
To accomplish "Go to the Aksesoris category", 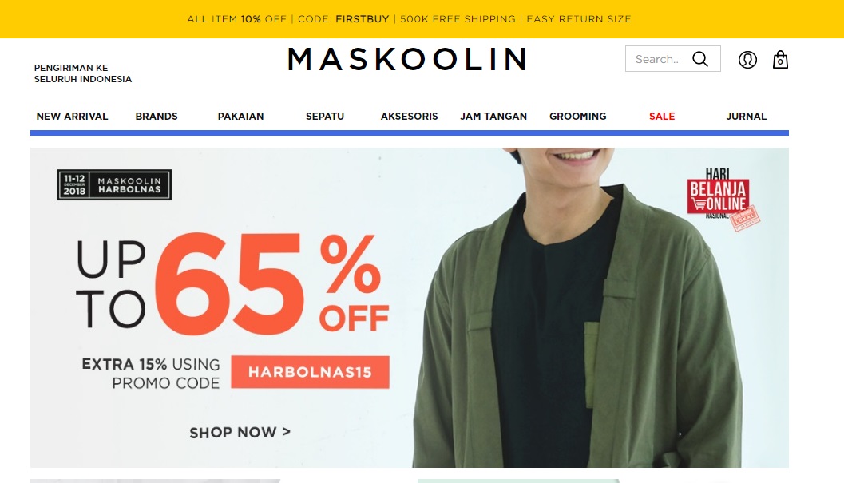I will tap(409, 117).
